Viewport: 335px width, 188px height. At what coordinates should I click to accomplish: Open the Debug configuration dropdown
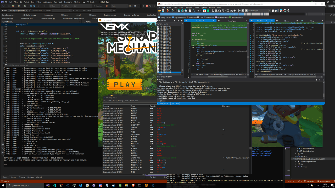54,6
